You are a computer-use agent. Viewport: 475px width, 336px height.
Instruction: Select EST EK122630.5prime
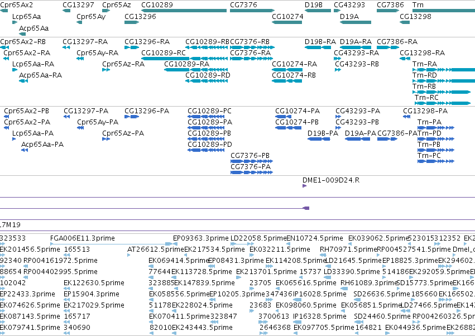click(x=94, y=283)
